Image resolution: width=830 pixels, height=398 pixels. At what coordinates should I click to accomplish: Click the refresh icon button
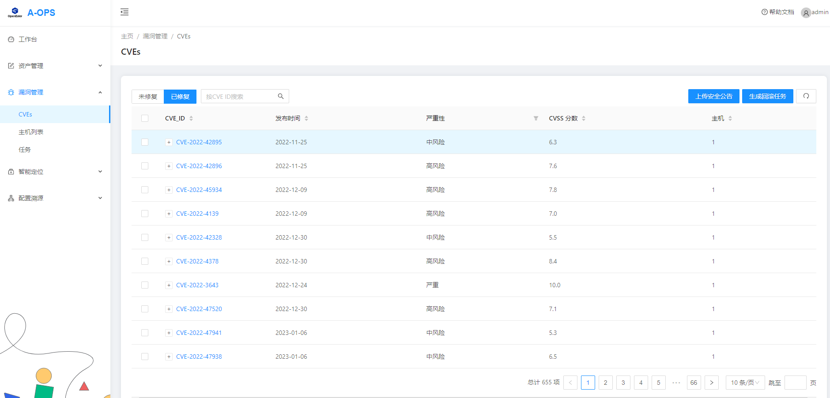click(x=806, y=96)
